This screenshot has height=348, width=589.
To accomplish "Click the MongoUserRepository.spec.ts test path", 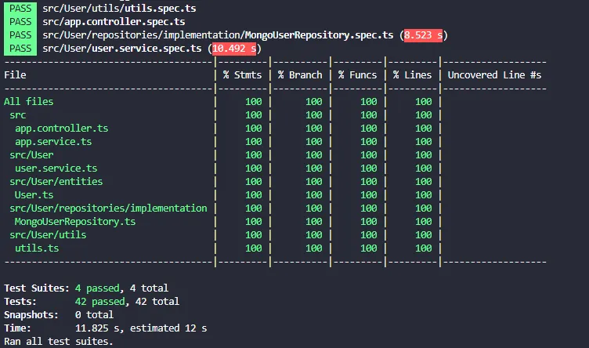I will pyautogui.click(x=218, y=35).
